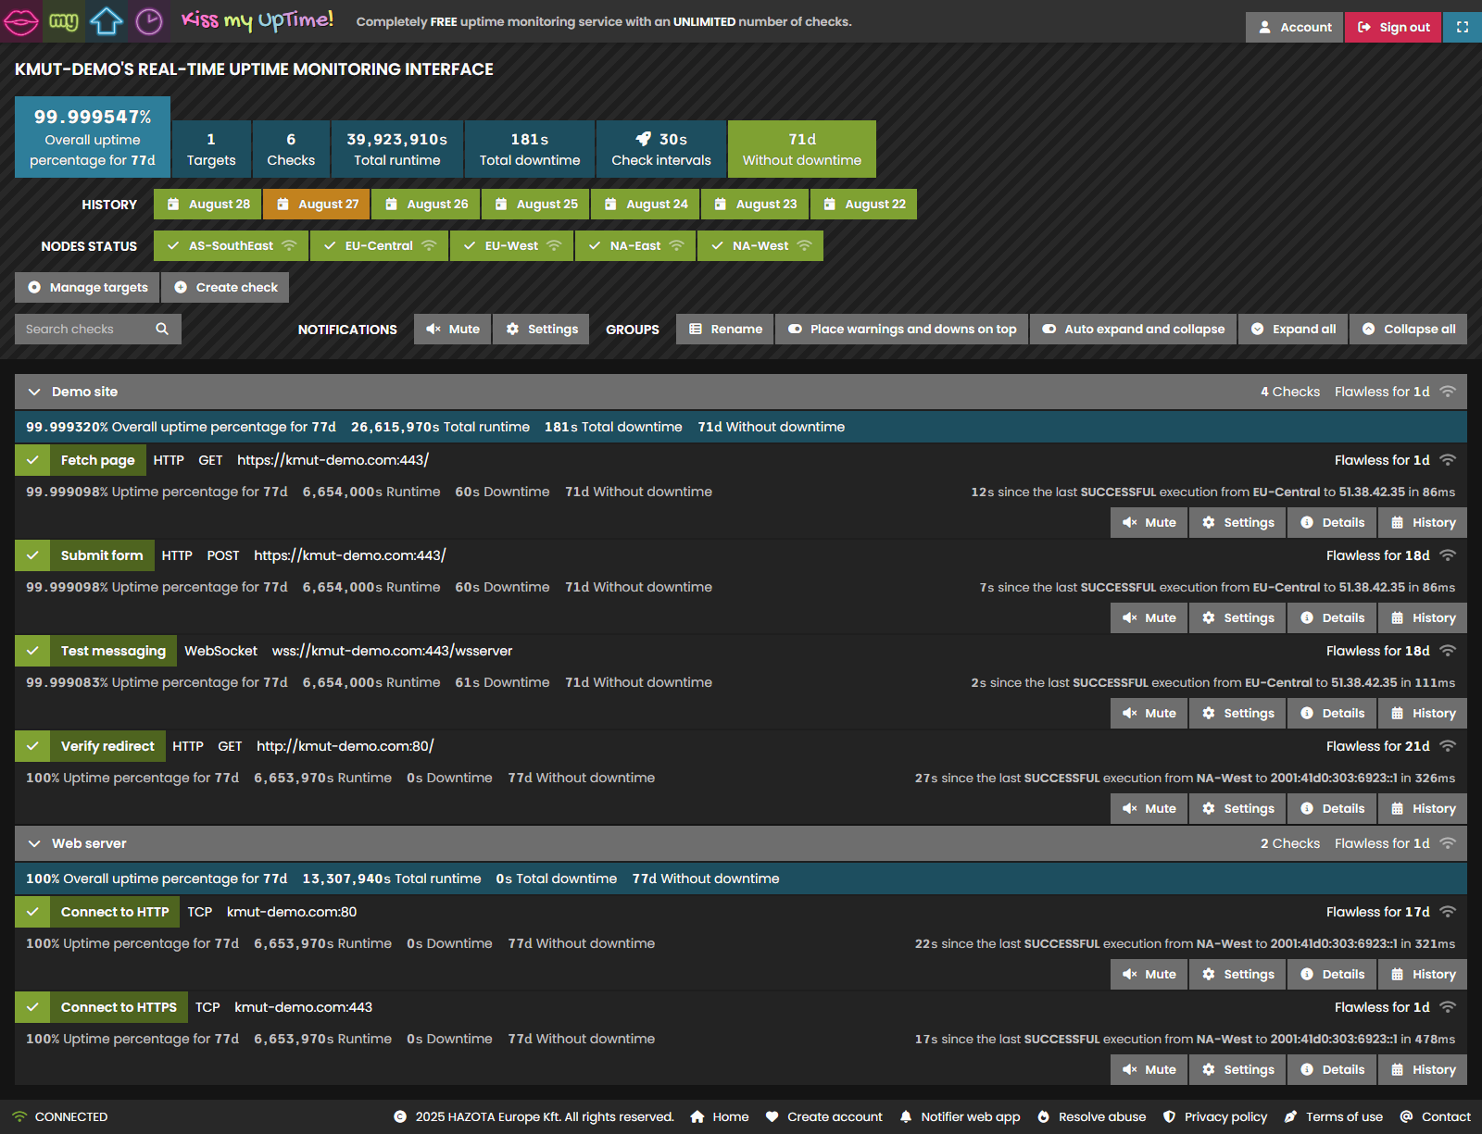The image size is (1482, 1134).
Task: Click the Resolve abuse icon in the footer
Action: [1042, 1116]
